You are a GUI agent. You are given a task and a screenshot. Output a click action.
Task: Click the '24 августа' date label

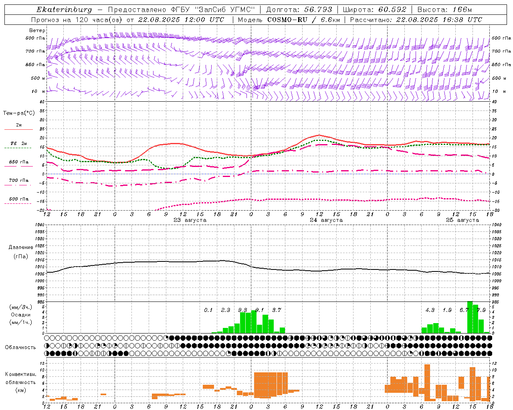pyautogui.click(x=326, y=220)
